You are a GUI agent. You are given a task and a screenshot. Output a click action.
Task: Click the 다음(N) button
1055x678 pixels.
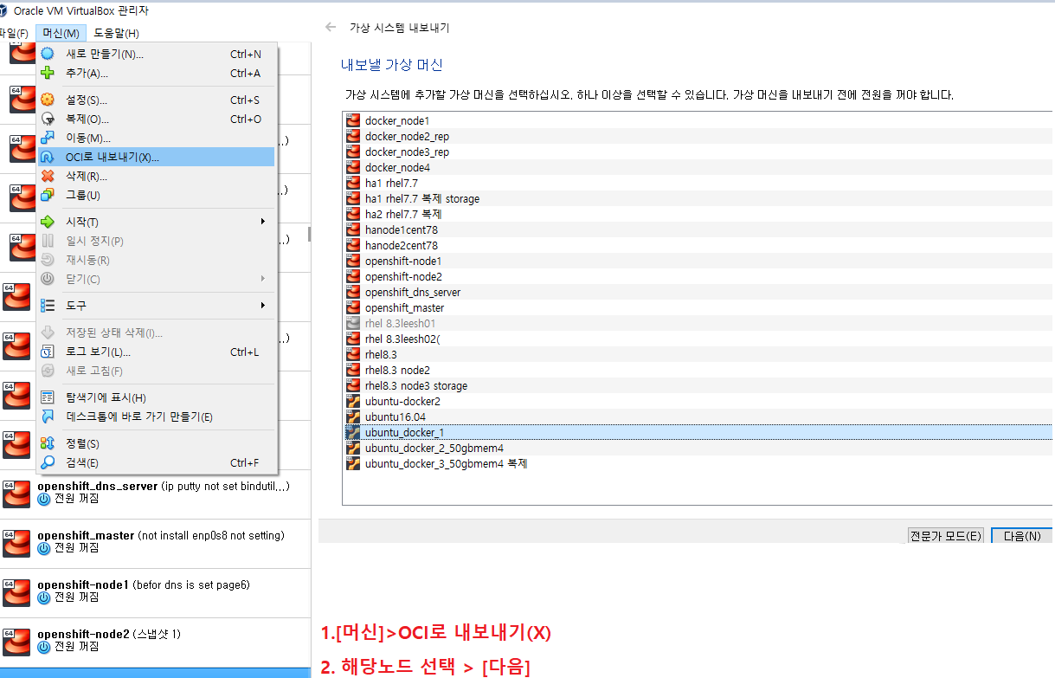pyautogui.click(x=1022, y=536)
